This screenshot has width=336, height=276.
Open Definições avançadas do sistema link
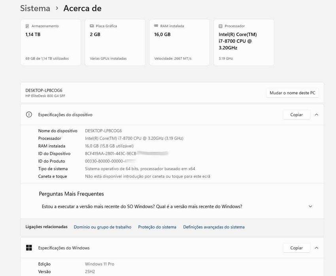tap(213, 227)
